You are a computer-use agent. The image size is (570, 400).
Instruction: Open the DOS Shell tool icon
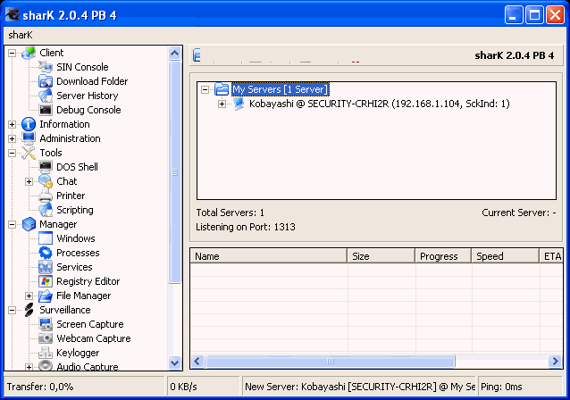[46, 167]
